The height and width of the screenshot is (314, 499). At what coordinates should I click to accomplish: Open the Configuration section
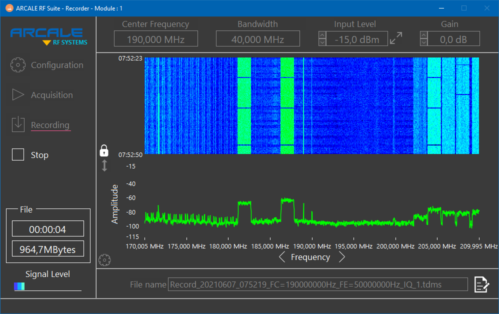pos(56,64)
